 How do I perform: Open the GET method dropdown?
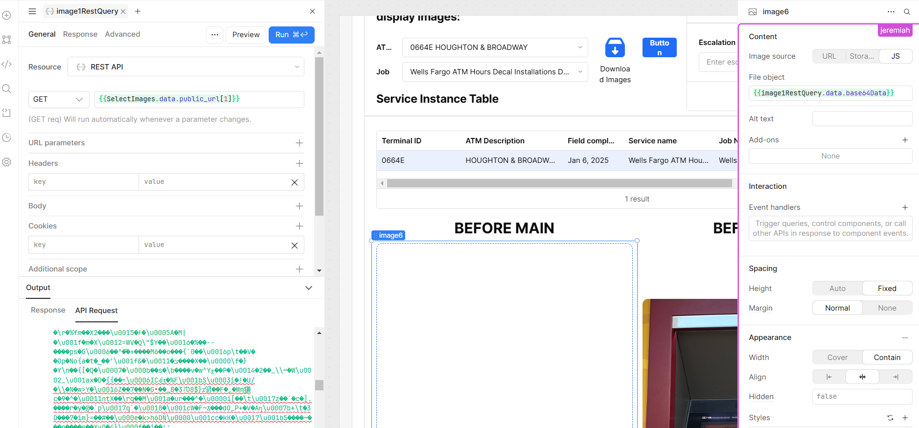pos(59,99)
